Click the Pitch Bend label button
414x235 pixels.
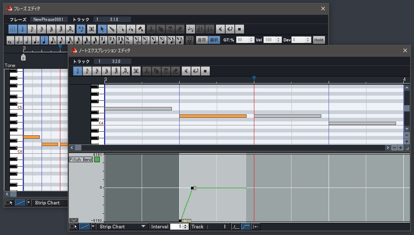click(x=81, y=160)
